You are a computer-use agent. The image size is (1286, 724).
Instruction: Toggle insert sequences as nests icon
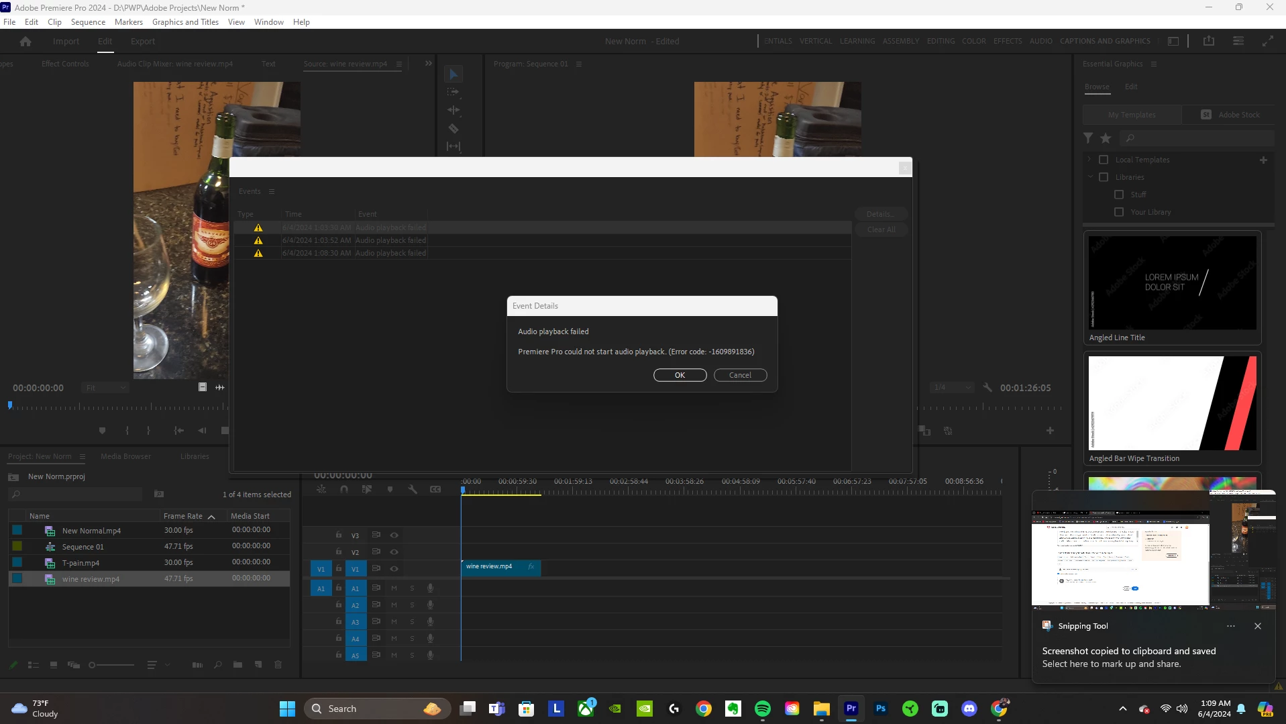coord(321,490)
